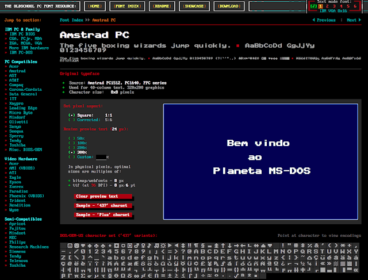Choose the 300% preview size option
The image size is (368, 280).
click(x=78, y=152)
